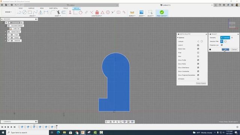Screen dimensions: 240x135
Task: Select the Fillet tool
Action: pos(52,12)
